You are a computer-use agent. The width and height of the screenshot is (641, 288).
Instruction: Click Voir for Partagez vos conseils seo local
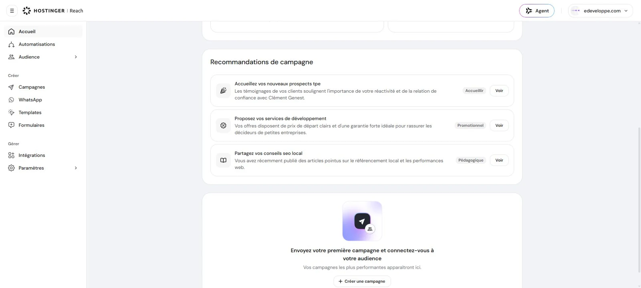click(x=499, y=160)
